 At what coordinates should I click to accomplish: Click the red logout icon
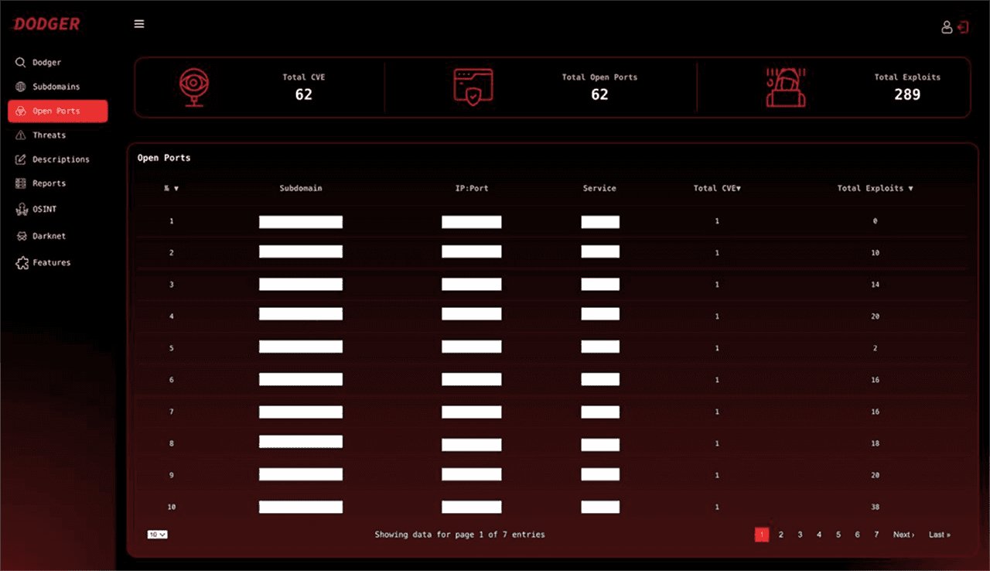point(963,27)
